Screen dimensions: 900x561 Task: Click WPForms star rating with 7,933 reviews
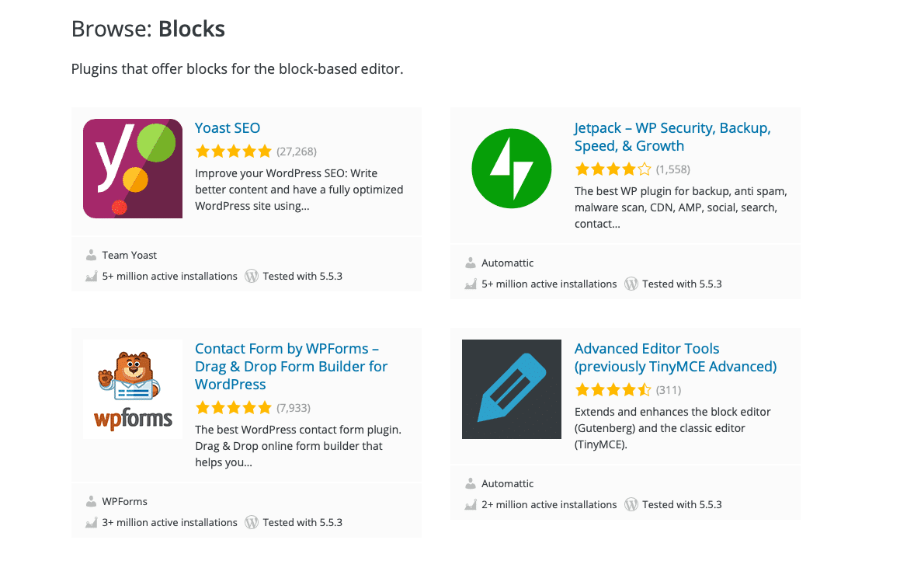point(233,408)
